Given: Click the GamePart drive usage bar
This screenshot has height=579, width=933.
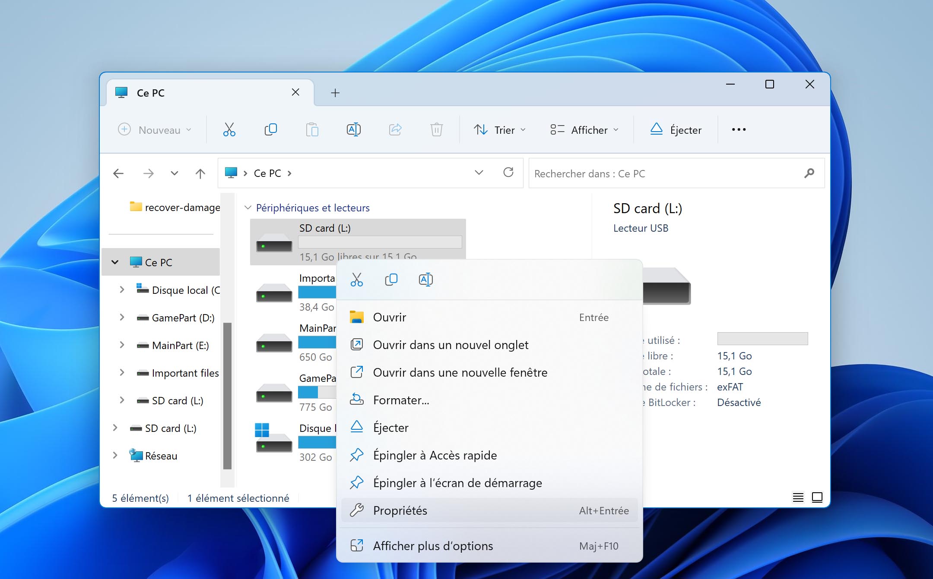Looking at the screenshot, I should [x=317, y=392].
